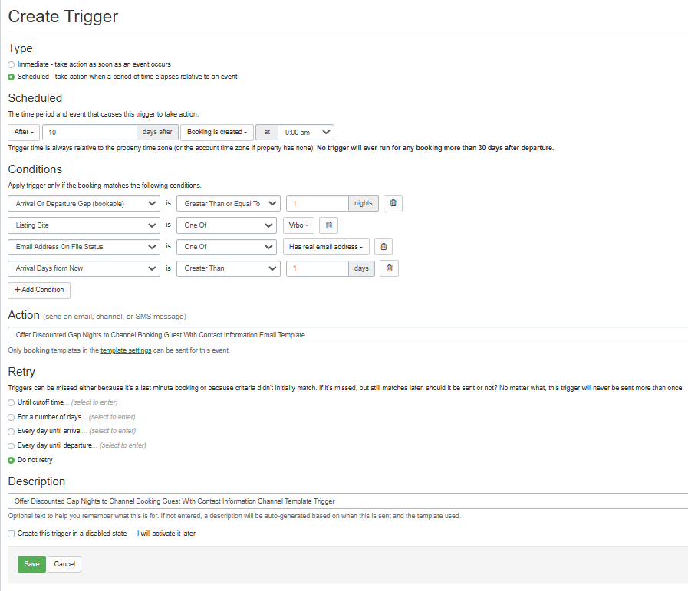Open the template settings link

tap(126, 350)
